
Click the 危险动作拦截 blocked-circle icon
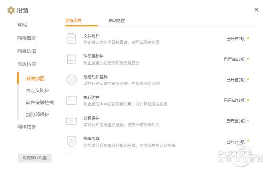[x=72, y=80]
